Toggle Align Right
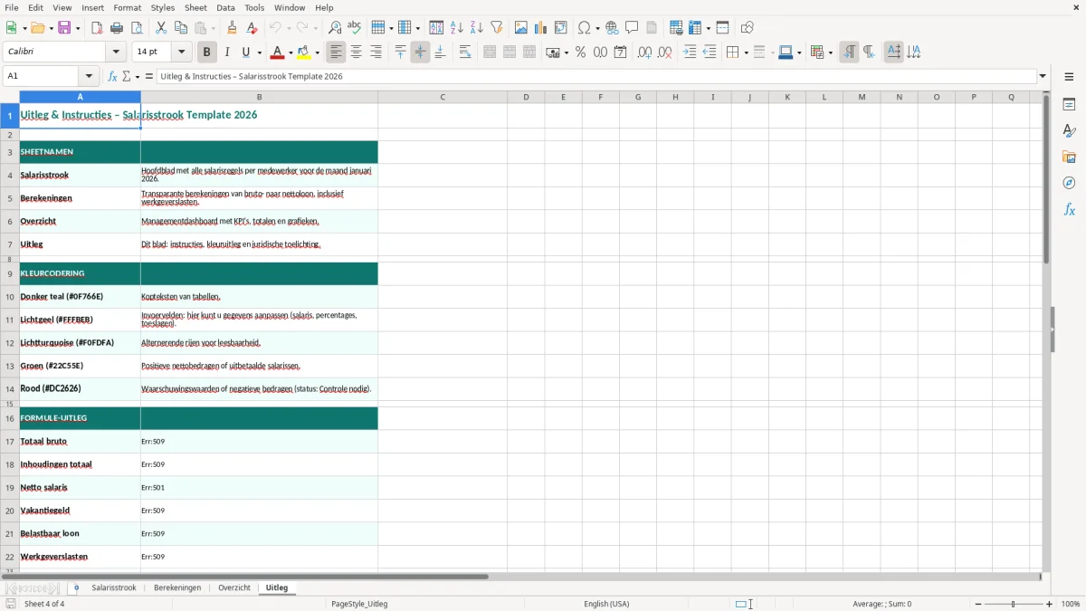The height and width of the screenshot is (611, 1086). click(376, 53)
